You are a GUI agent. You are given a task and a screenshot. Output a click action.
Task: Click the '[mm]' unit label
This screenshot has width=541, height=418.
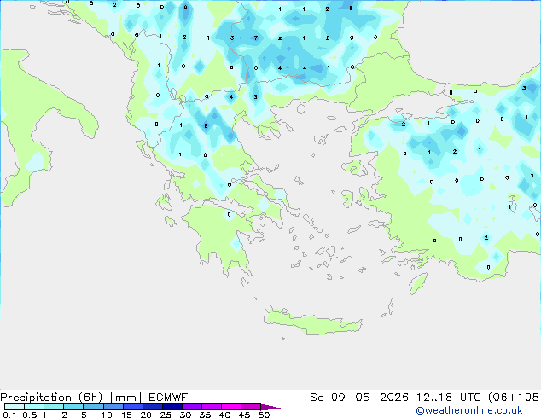tap(125, 398)
